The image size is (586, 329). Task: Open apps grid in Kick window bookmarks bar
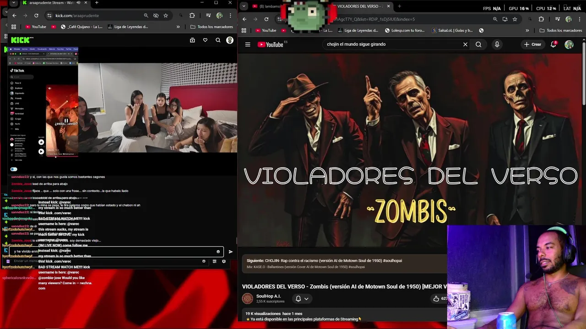pyautogui.click(x=14, y=27)
